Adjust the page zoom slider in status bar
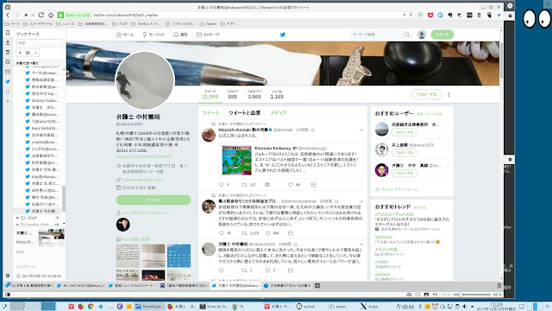This screenshot has width=552, height=311. (472, 295)
